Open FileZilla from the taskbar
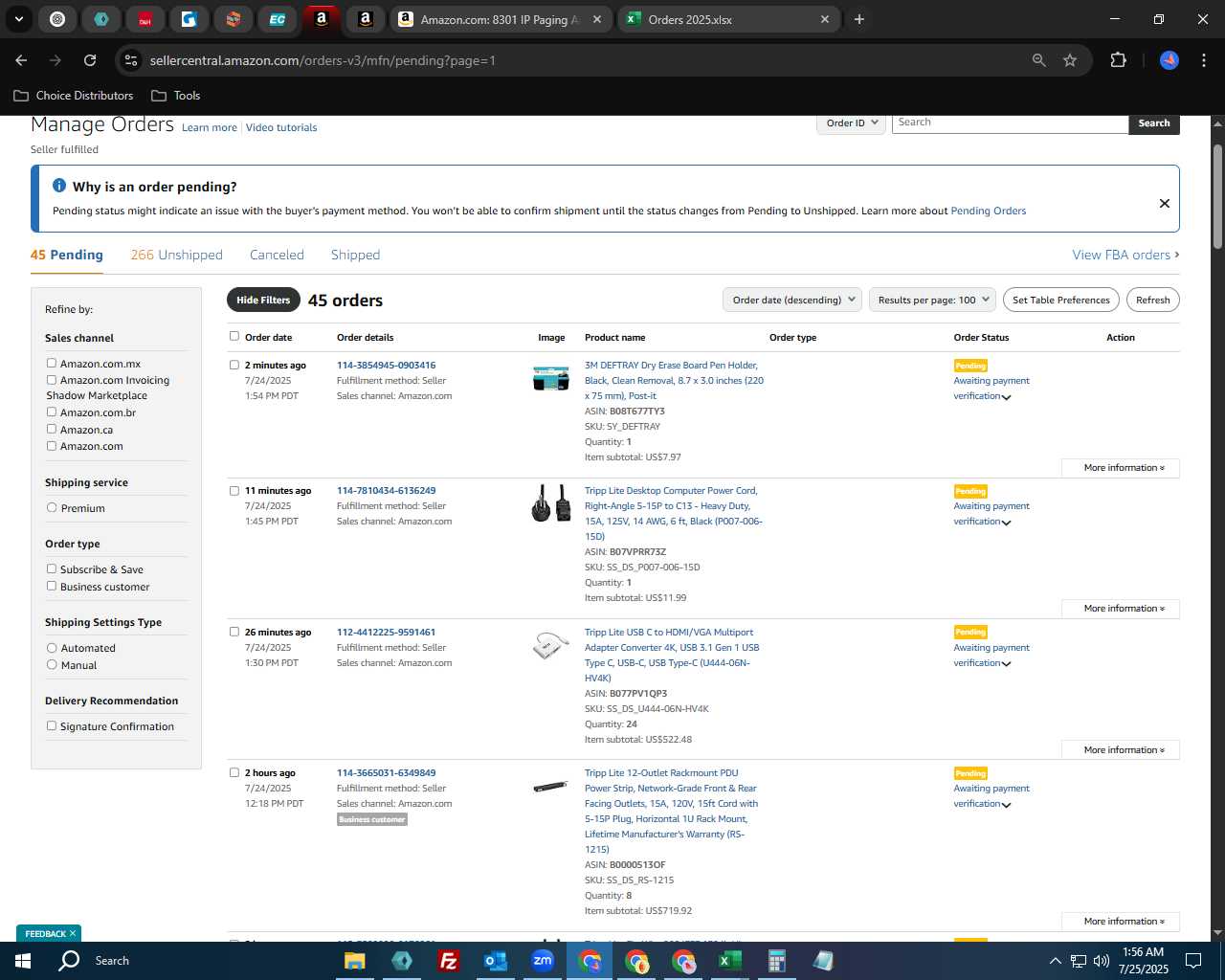 tap(449, 961)
